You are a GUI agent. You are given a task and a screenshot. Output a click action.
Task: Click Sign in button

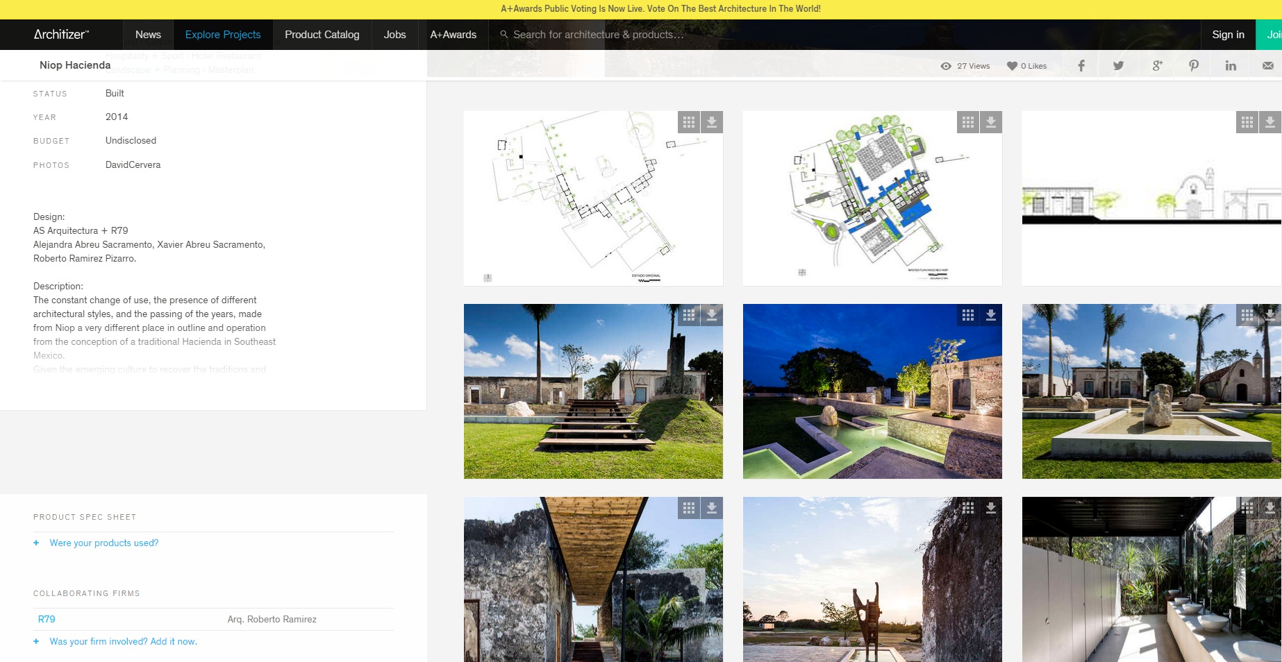pyautogui.click(x=1228, y=34)
